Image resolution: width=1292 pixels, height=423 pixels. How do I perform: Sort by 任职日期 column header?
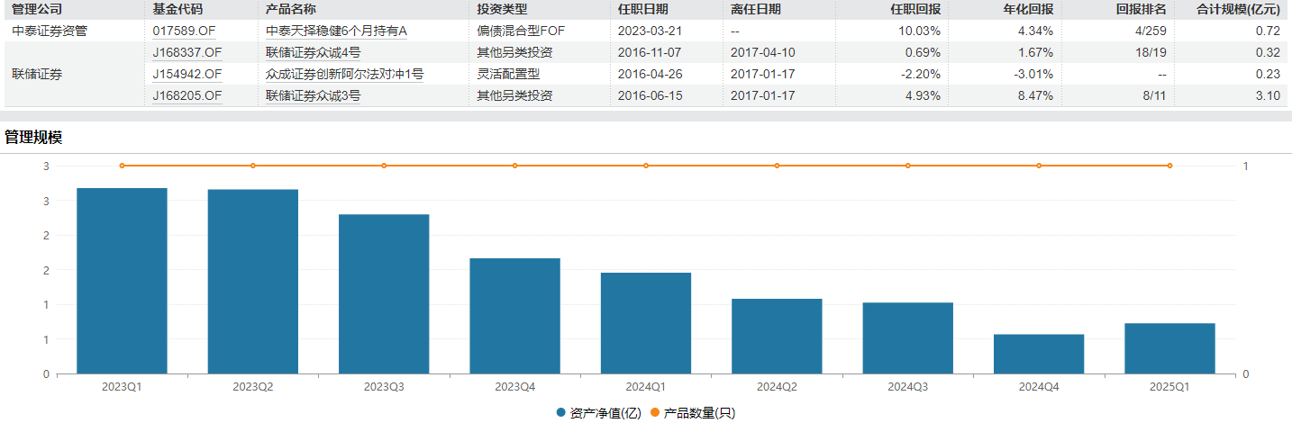click(642, 9)
